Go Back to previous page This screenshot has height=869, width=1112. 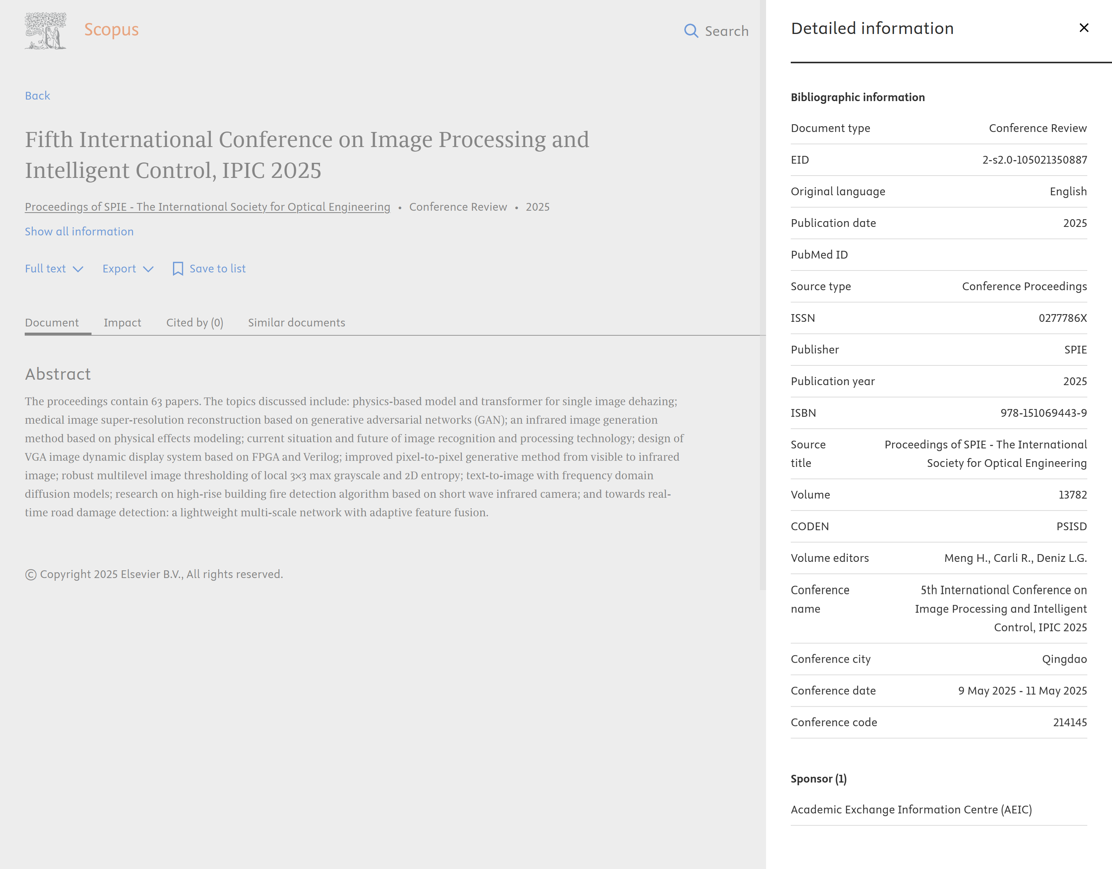coord(38,96)
